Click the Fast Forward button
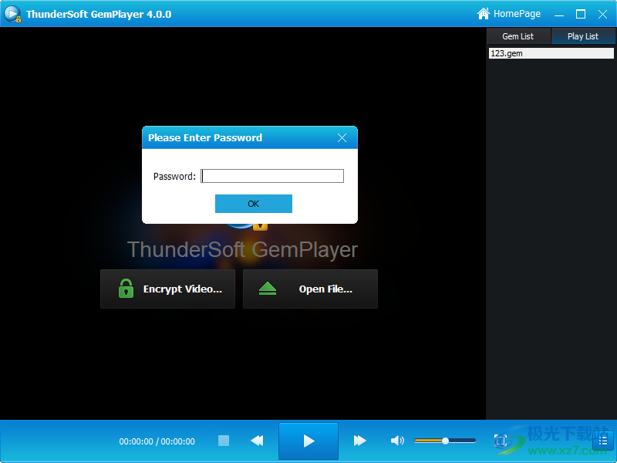 pos(359,441)
